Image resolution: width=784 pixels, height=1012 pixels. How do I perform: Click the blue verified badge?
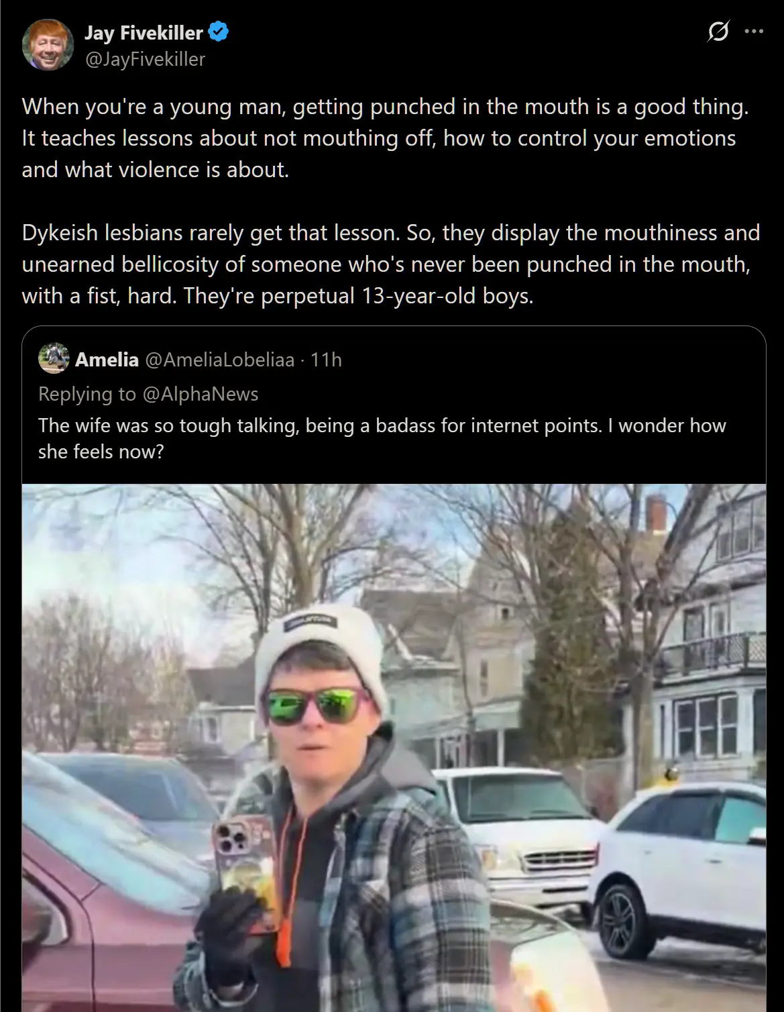click(x=219, y=32)
